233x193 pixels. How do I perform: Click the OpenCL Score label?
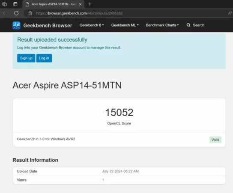[119, 124]
